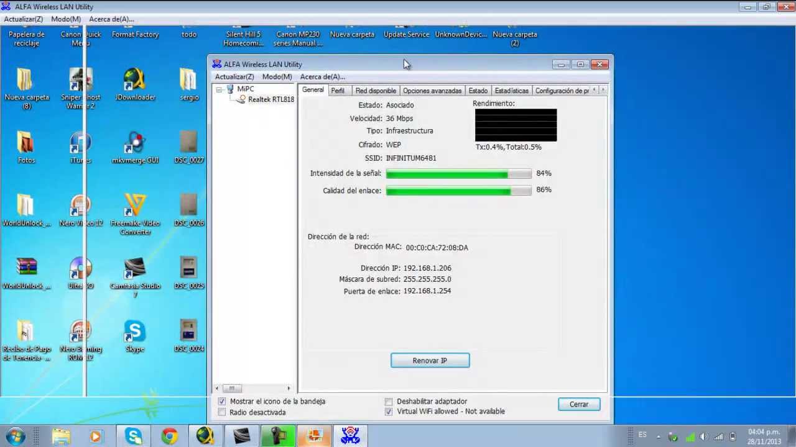This screenshot has height=447, width=796.
Task: Open the DSC_0027 file icon
Action: coord(189,147)
